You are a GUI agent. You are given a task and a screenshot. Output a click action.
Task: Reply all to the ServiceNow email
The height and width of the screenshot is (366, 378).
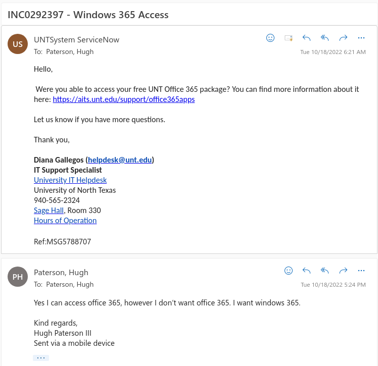[325, 38]
